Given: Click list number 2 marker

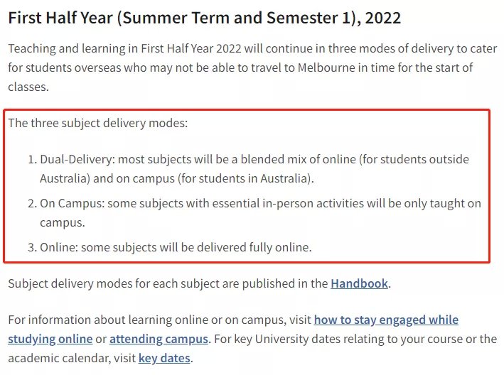Looking at the screenshot, I should [33, 204].
